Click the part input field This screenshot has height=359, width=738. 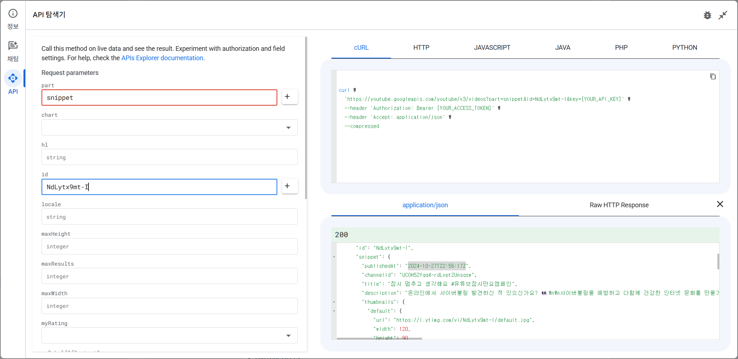(x=159, y=98)
